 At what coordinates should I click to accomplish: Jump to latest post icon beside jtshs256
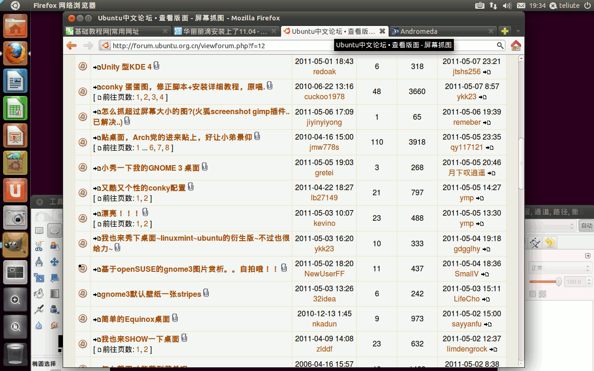[x=487, y=72]
